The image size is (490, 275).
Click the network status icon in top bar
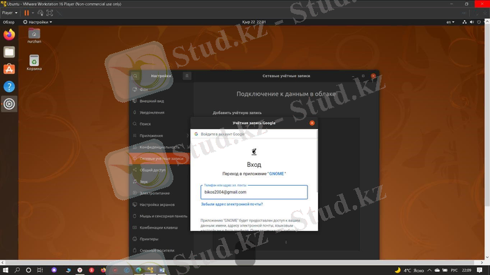[464, 22]
